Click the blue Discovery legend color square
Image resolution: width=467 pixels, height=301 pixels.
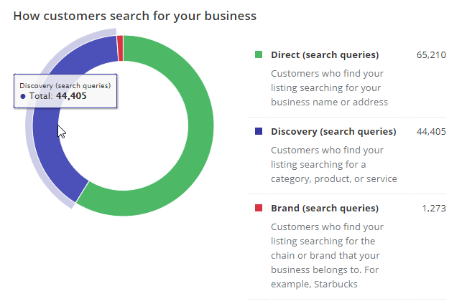[259, 132]
